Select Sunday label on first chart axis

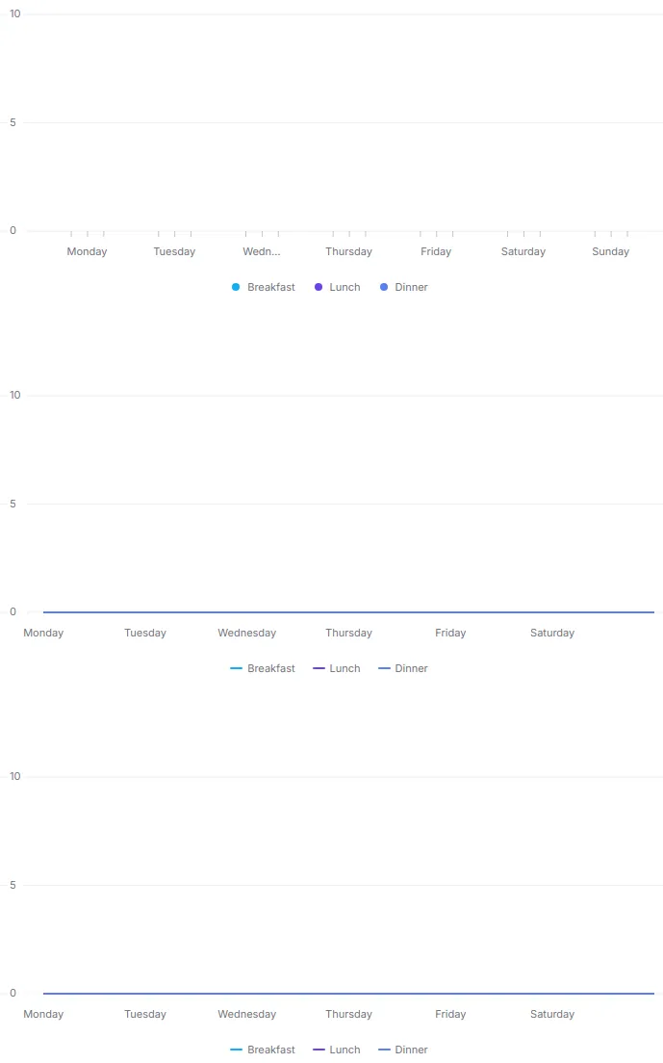[x=611, y=251]
